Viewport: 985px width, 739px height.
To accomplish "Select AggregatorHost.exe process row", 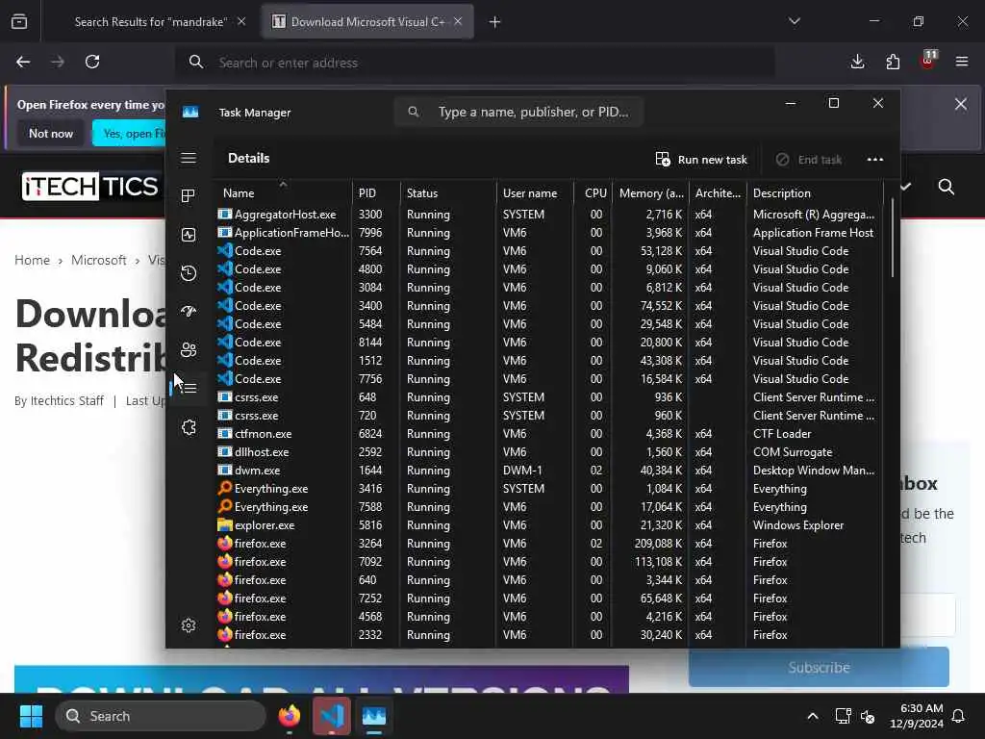I will coord(549,215).
